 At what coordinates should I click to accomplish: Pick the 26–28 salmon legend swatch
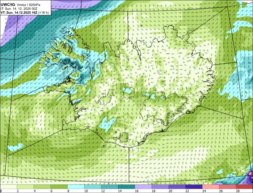tap(228, 187)
